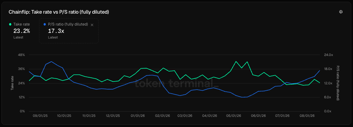Click the 03/01/26 x-axis date label

185,116
